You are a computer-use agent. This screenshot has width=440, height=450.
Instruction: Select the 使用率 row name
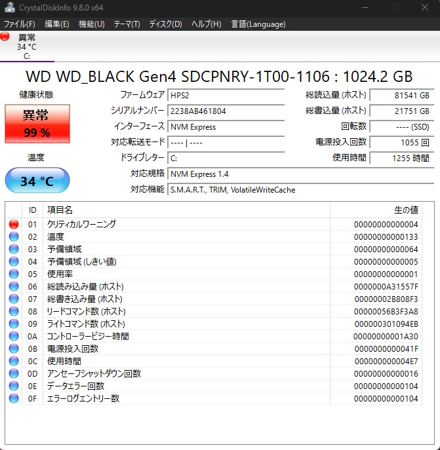tap(60, 274)
